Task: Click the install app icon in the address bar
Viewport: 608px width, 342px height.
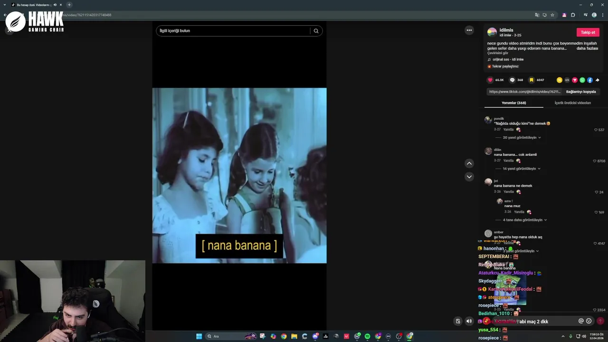Action: click(545, 15)
